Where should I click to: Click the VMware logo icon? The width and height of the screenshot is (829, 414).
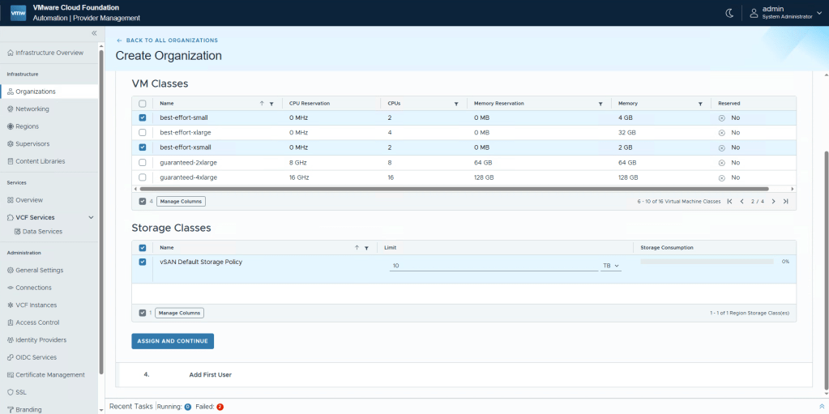pyautogui.click(x=18, y=12)
